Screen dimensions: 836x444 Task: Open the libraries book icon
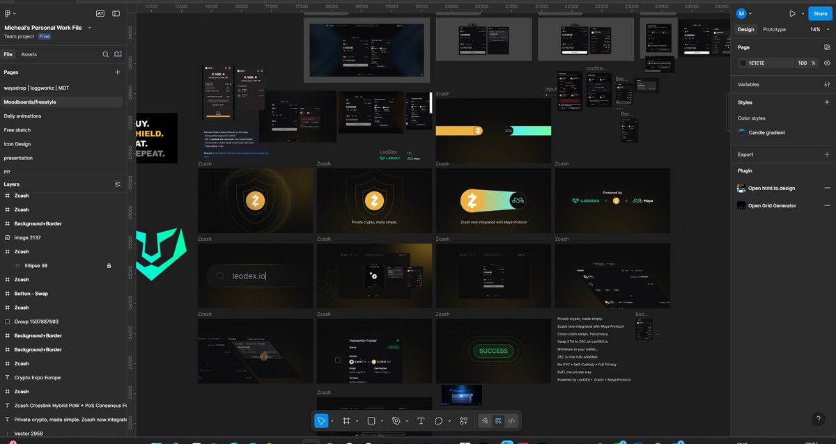click(x=118, y=54)
